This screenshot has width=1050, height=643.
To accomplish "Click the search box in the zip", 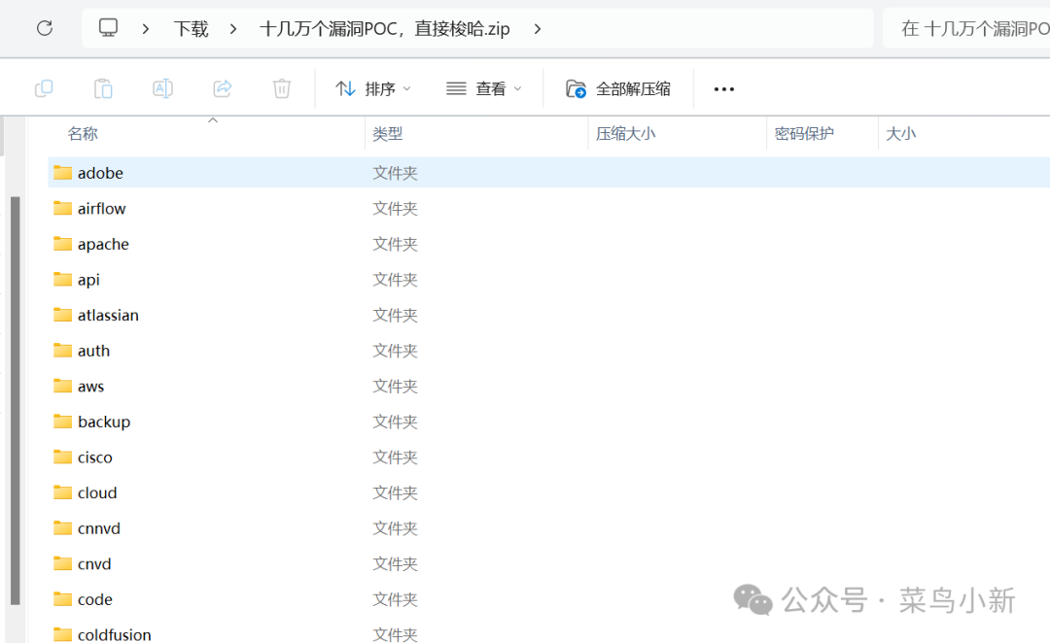I will pos(966,28).
